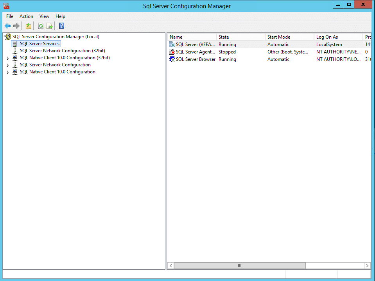The image size is (375, 281).
Task: Click the Forward arrow toolbar icon
Action: point(16,26)
